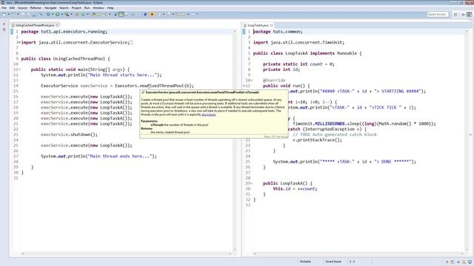Click "execService.shutdown();" on line 23

(x=69, y=134)
